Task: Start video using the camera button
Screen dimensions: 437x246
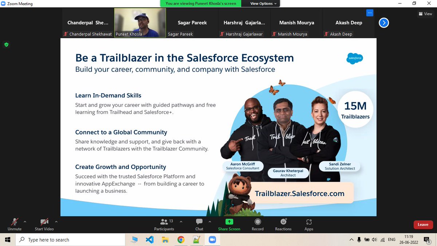Action: click(44, 224)
